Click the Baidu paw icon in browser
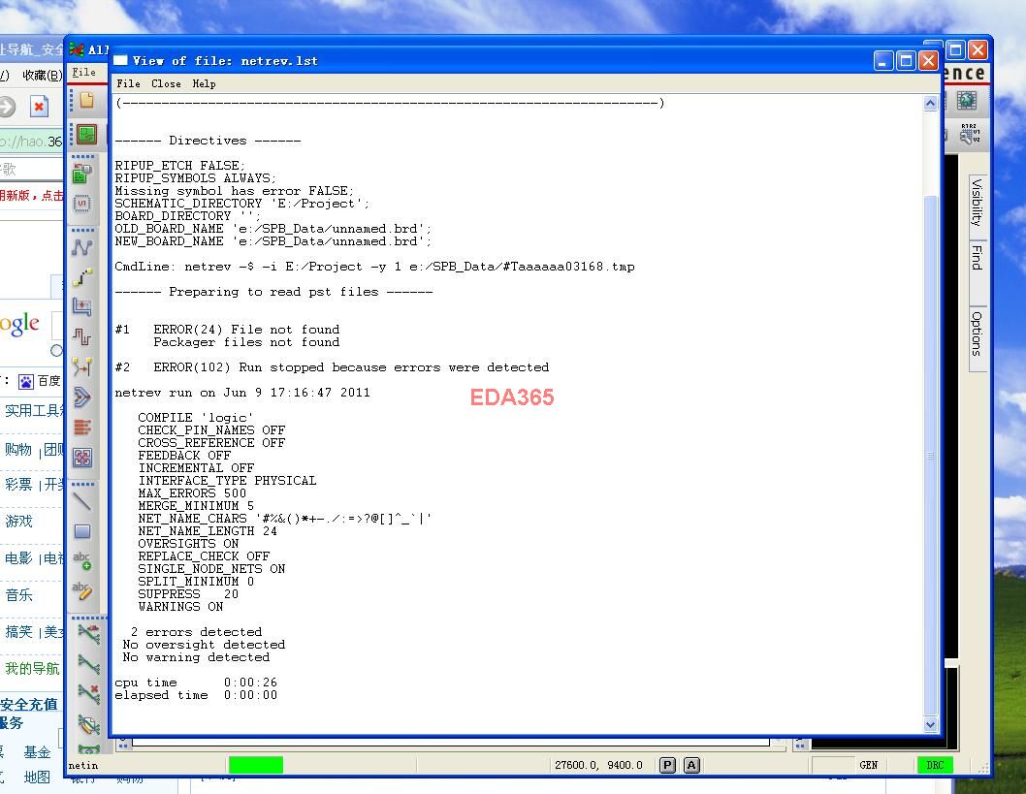 tap(25, 381)
